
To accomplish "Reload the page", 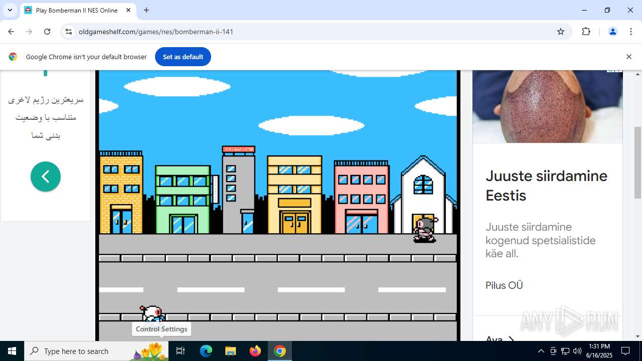I will pos(47,32).
